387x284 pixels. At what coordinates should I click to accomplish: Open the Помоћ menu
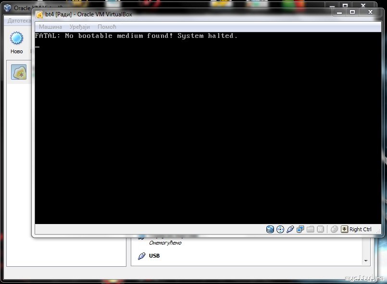pyautogui.click(x=107, y=26)
